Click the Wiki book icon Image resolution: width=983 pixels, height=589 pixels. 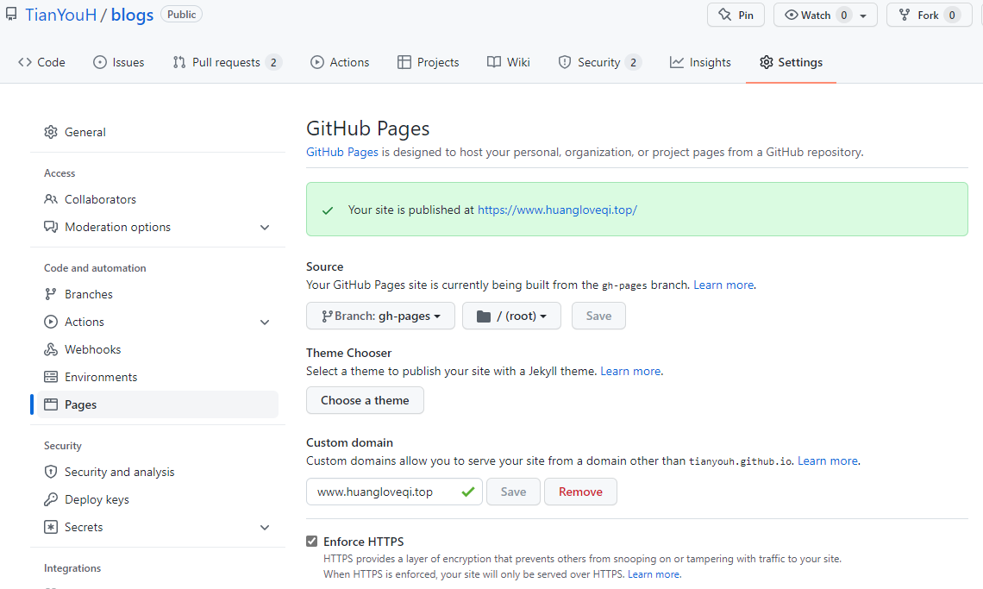click(x=494, y=62)
